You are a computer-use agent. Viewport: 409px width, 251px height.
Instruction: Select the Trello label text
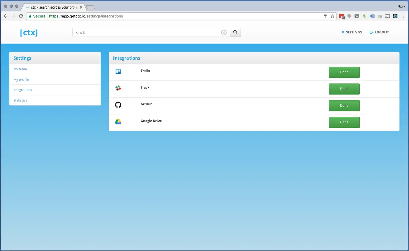tap(146, 71)
